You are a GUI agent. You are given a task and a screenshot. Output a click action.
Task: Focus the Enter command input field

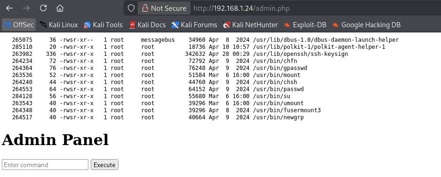(x=45, y=165)
